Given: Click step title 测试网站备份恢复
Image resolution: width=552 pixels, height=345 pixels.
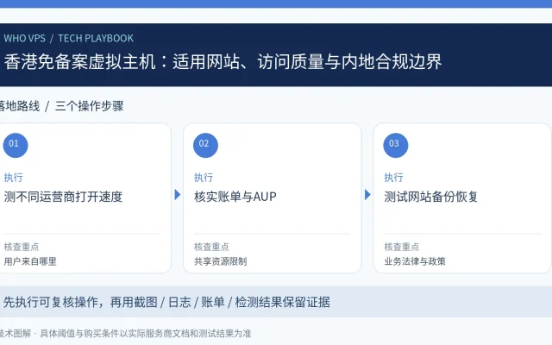Looking at the screenshot, I should tap(431, 197).
